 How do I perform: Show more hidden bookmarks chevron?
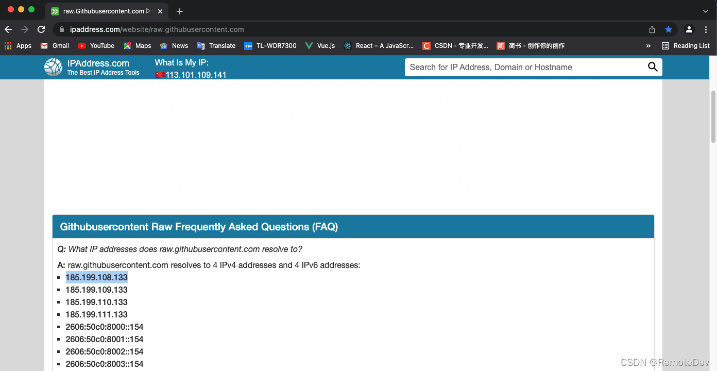(x=648, y=46)
